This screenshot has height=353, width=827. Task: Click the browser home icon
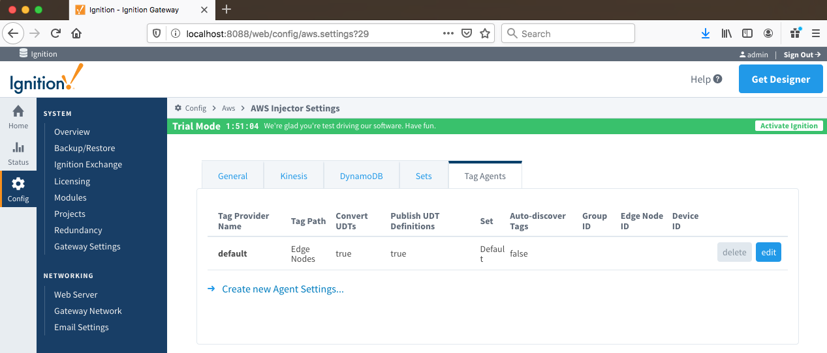tap(76, 33)
